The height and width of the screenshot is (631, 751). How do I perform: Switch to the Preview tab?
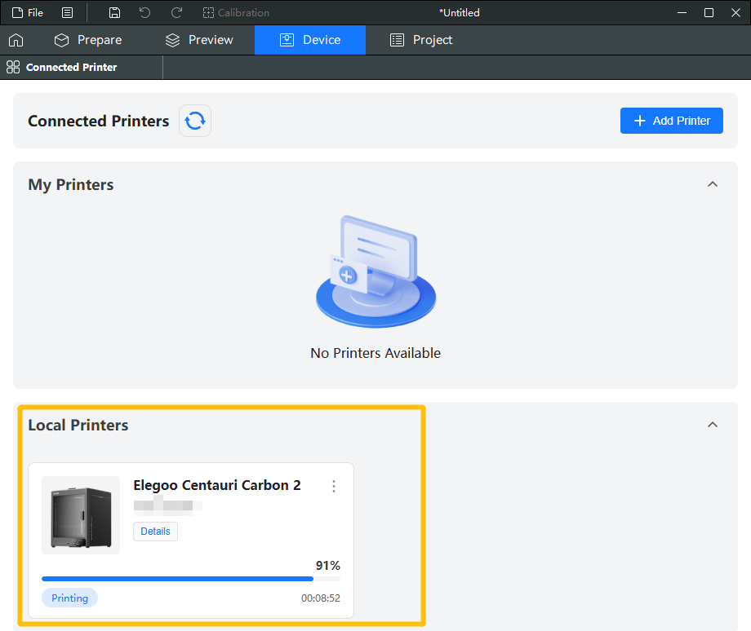[x=199, y=40]
